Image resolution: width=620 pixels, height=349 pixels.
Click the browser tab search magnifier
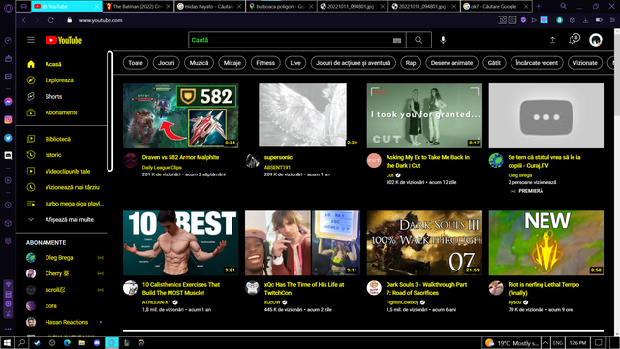(563, 6)
